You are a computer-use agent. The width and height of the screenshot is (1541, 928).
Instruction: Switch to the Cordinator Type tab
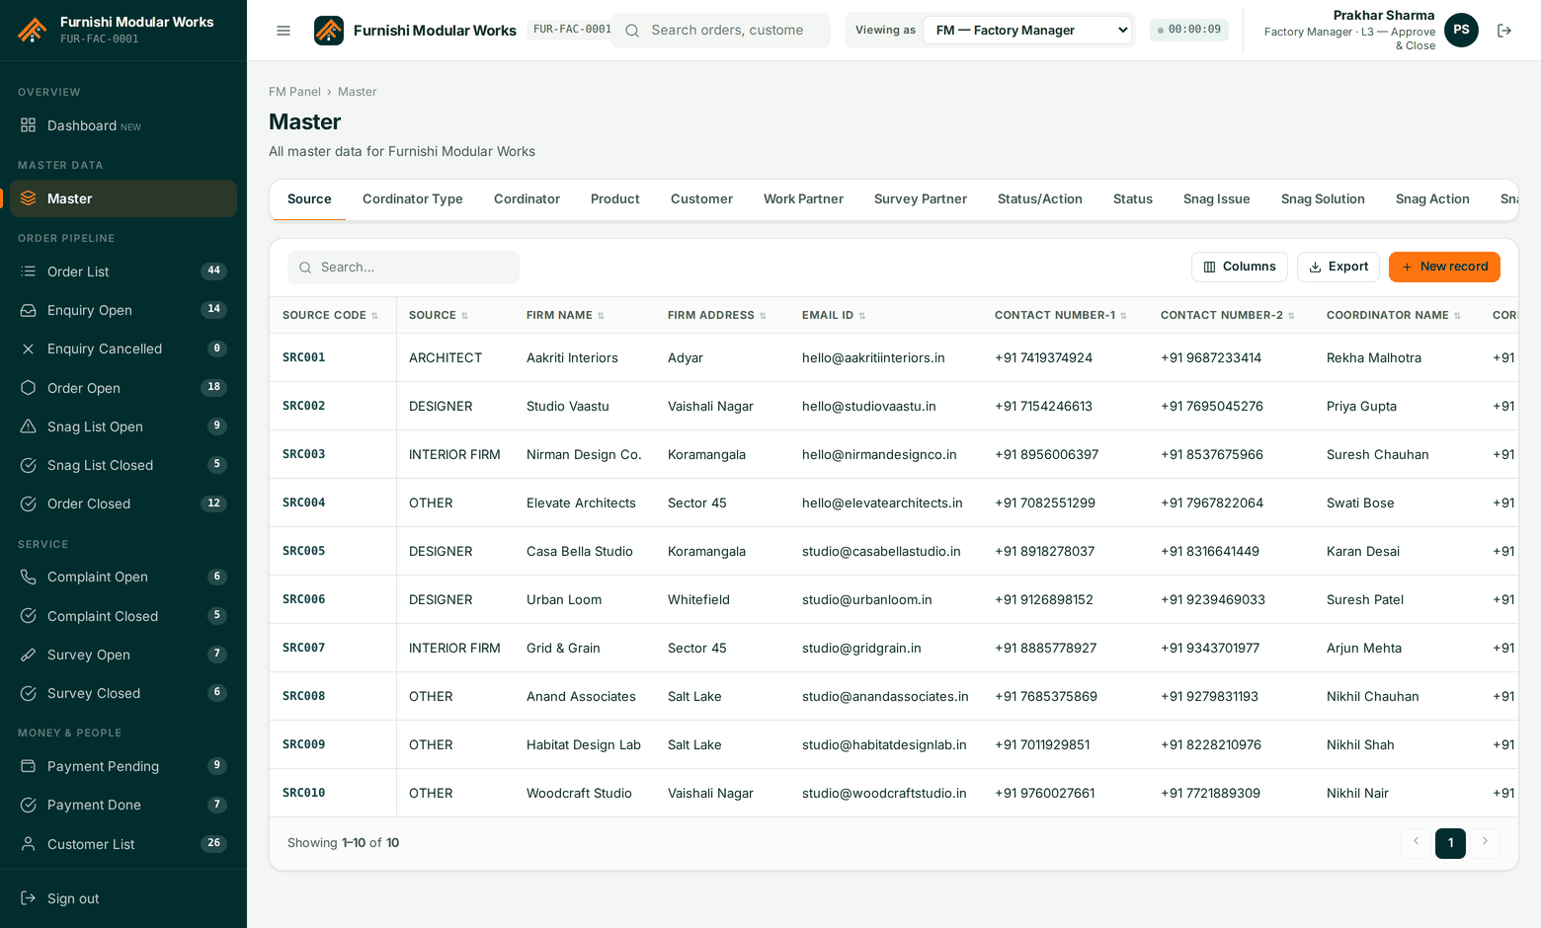[x=413, y=199]
